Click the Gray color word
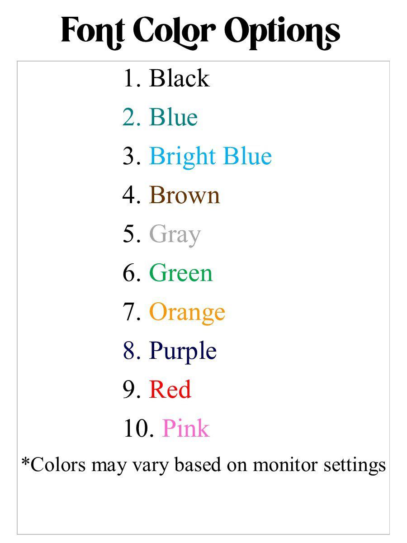 point(175,235)
